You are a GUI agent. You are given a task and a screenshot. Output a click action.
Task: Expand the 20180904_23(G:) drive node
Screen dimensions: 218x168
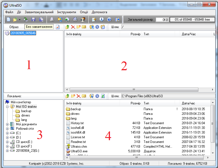(x=7, y=151)
